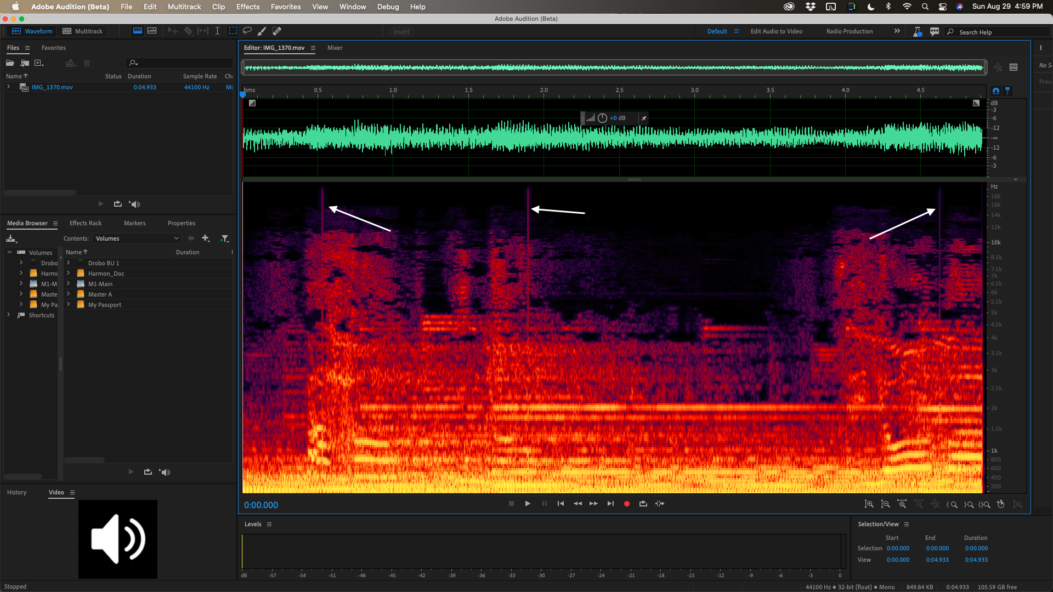Select the Paintbrush tool
The height and width of the screenshot is (592, 1053).
(262, 31)
